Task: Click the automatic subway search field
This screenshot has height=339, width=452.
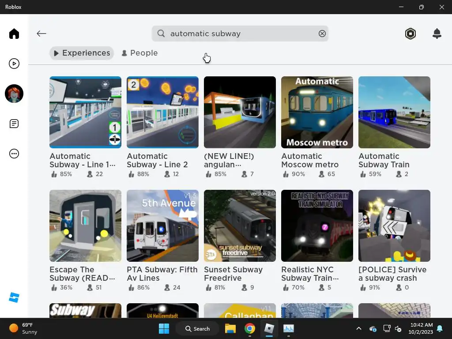Action: tap(240, 34)
